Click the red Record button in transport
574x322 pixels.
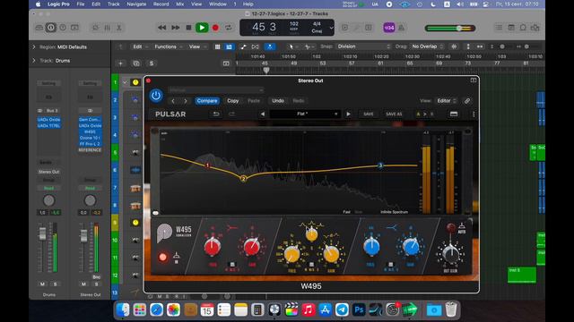click(x=215, y=28)
